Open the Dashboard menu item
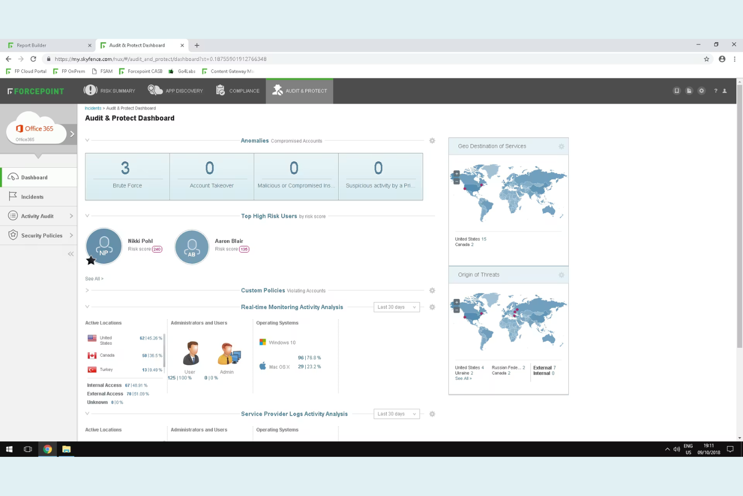Image resolution: width=743 pixels, height=496 pixels. 34,177
